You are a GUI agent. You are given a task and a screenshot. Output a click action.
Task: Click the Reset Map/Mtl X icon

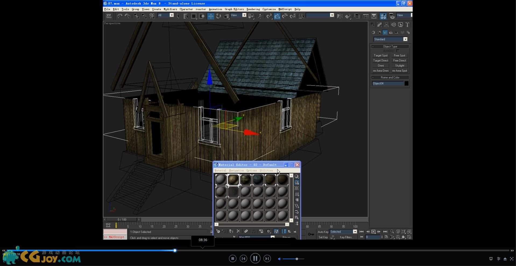(x=238, y=231)
